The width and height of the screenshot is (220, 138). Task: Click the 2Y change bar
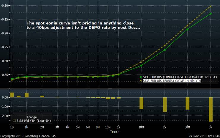[165, 105]
